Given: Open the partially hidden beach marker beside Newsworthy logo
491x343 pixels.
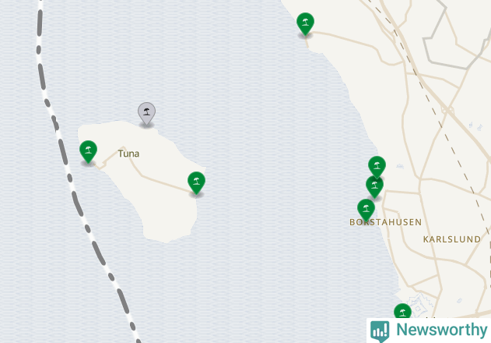Looking at the screenshot, I should click(x=402, y=311).
